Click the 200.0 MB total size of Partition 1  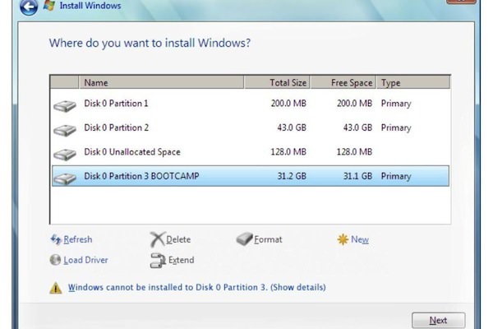click(x=288, y=104)
